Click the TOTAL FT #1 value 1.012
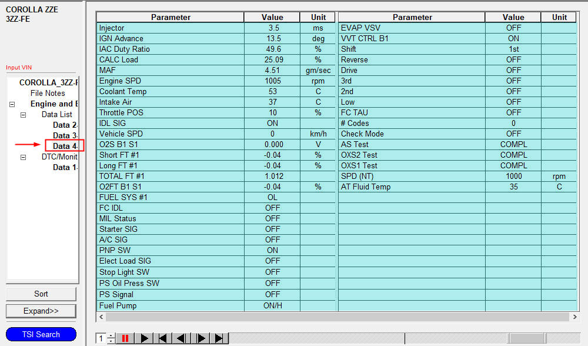 tap(272, 176)
